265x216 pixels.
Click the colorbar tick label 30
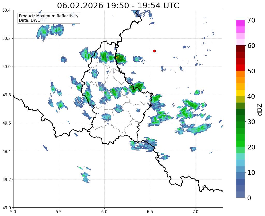pyautogui.click(x=251, y=122)
